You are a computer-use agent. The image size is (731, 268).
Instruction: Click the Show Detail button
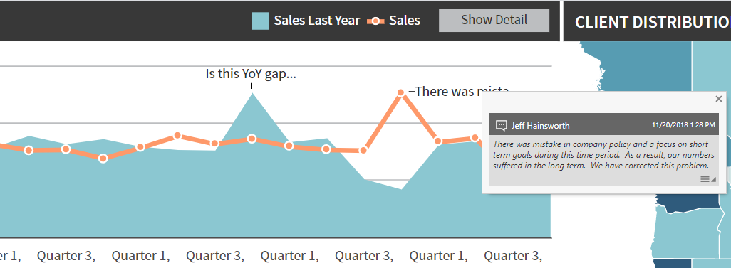[494, 20]
